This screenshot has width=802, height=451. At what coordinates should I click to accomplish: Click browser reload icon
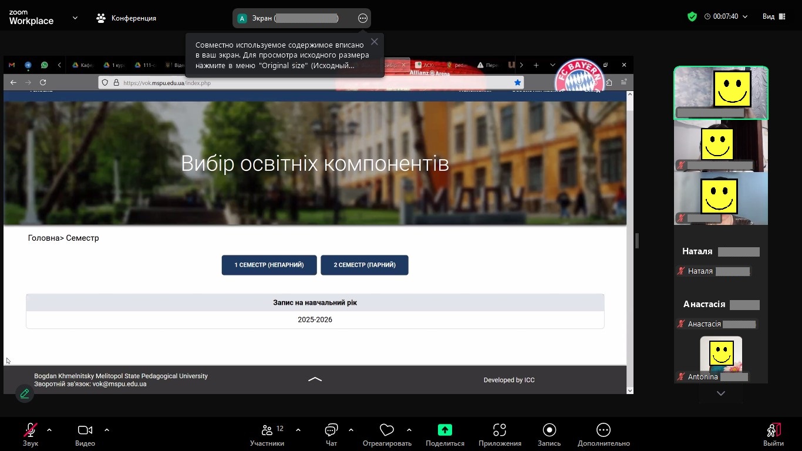[43, 82]
